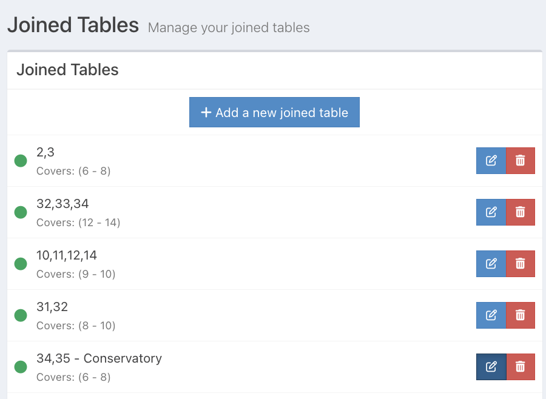Delete the 32,33,34 joined table
The height and width of the screenshot is (399, 546).
pos(521,212)
